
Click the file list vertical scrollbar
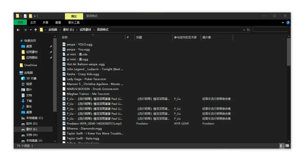288,51
